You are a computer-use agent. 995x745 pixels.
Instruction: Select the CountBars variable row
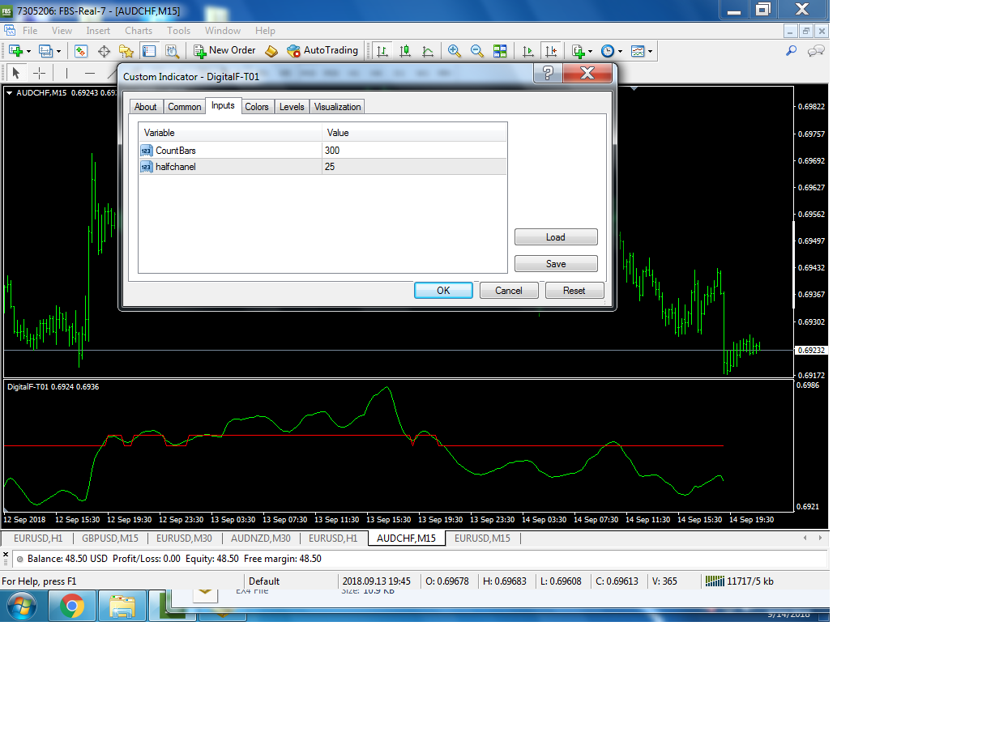pyautogui.click(x=322, y=151)
